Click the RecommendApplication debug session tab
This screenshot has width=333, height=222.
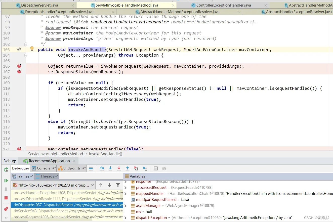point(49,161)
